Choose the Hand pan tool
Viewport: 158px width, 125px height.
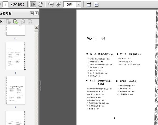(40, 4)
